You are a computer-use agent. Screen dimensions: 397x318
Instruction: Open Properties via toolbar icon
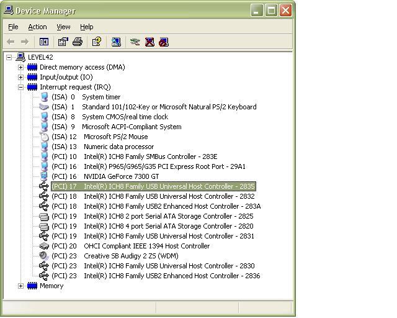coord(63,42)
